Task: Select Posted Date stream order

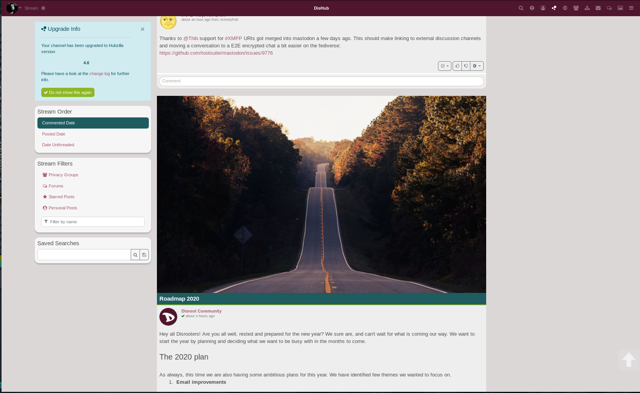Action: click(54, 134)
